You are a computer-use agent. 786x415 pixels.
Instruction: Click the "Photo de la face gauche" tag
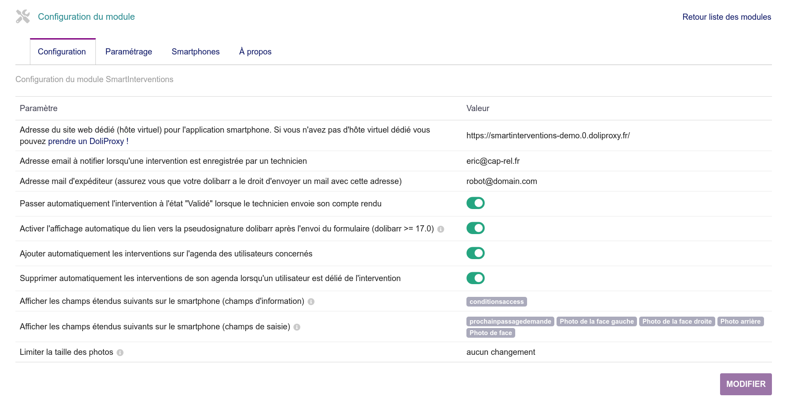pyautogui.click(x=597, y=321)
